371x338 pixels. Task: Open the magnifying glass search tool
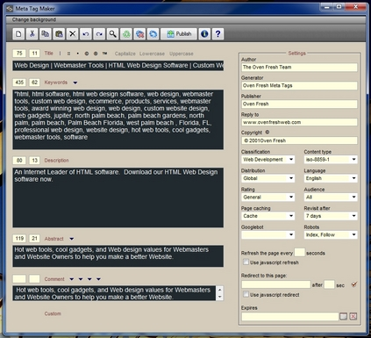[x=112, y=34]
